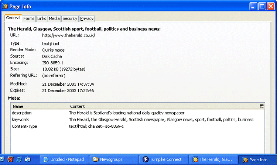Open the Links tab
This screenshot has height=165, width=277.
[x=42, y=18]
